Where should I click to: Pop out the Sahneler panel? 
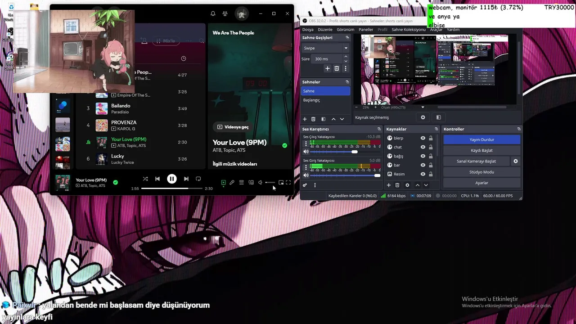click(x=347, y=82)
